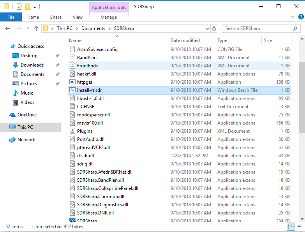Open the recent locations dropdown arrow

28,28
